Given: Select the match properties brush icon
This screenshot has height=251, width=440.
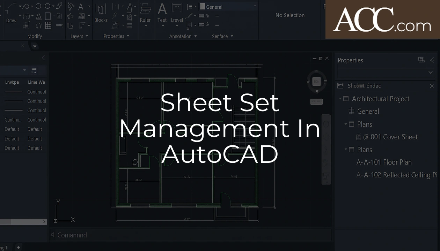Looking at the screenshot, I should (x=114, y=16).
